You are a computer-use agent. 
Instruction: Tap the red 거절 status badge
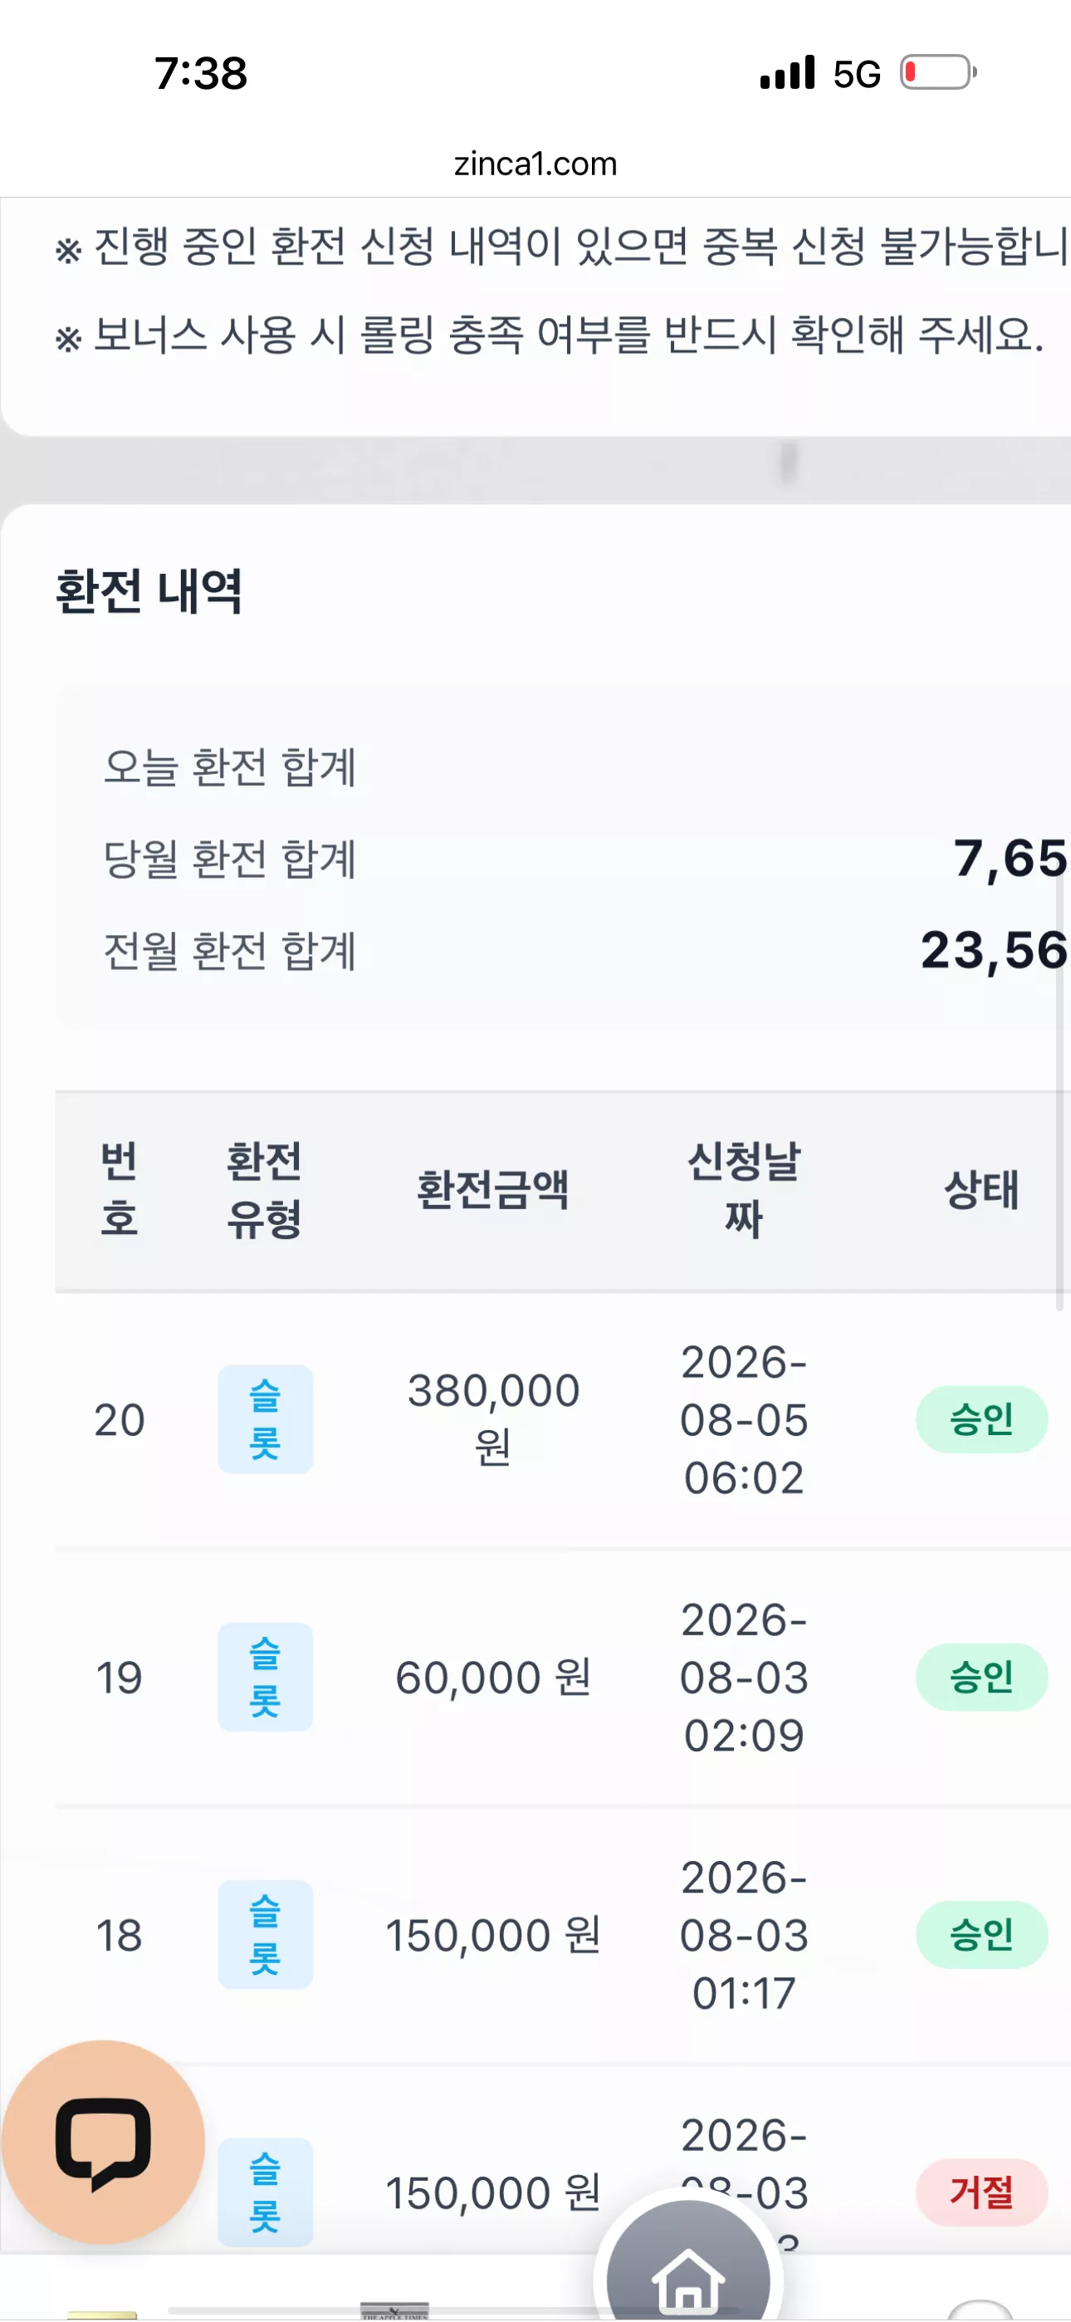click(x=981, y=2192)
